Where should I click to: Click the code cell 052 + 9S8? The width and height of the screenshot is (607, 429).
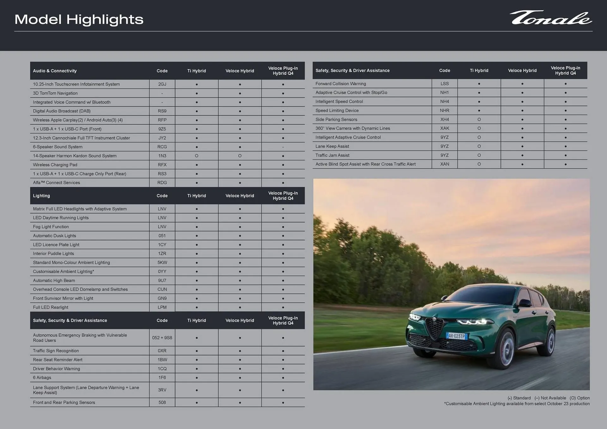(x=162, y=338)
